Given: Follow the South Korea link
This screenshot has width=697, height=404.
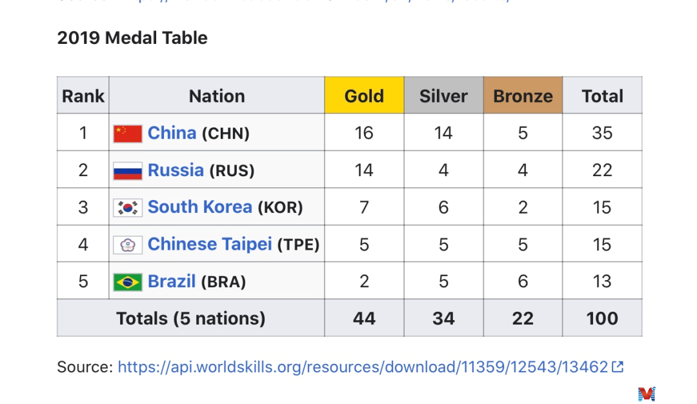Looking at the screenshot, I should tap(199, 207).
